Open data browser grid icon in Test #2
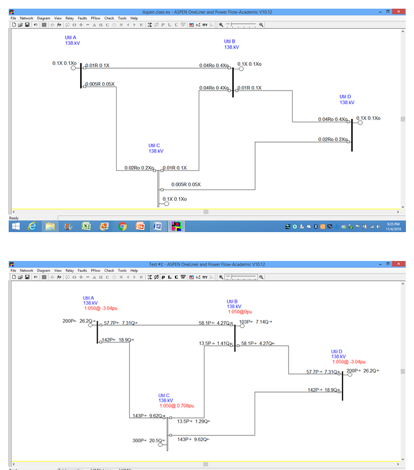Screen dimensions: 414x470 click(44, 277)
